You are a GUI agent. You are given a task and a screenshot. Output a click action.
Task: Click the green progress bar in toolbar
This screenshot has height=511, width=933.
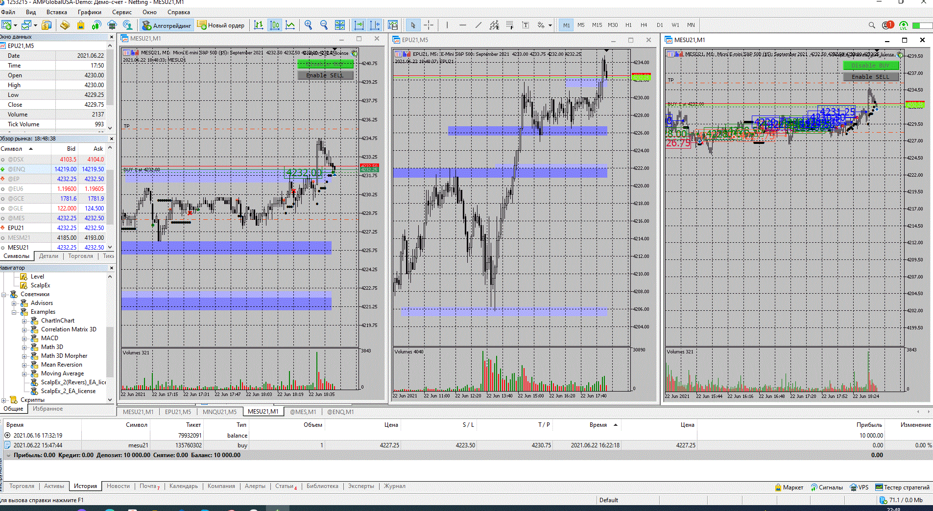[922, 25]
